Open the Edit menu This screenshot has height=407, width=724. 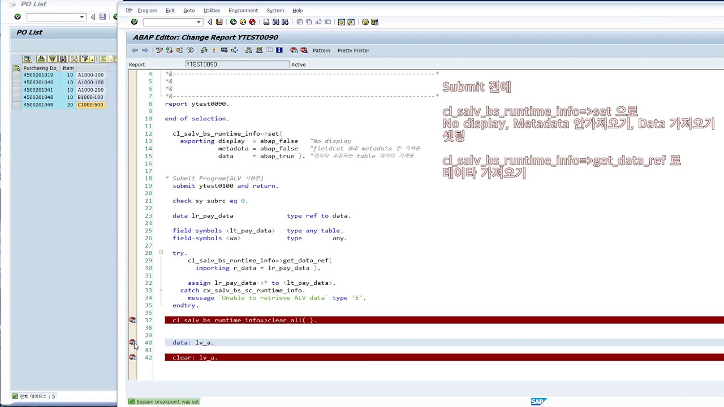coord(170,10)
